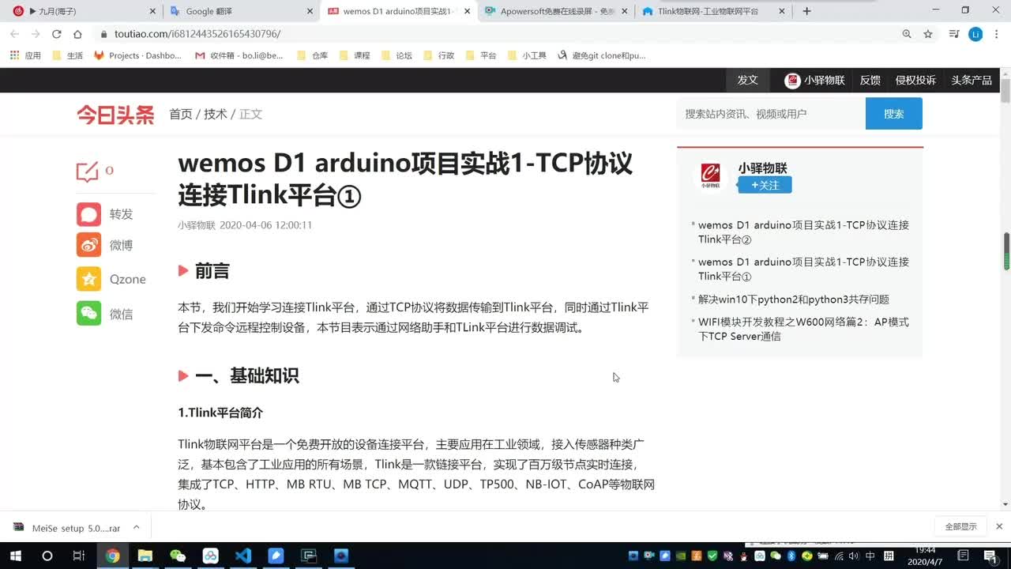Open the MeiSe setup downloaded file

click(x=67, y=527)
